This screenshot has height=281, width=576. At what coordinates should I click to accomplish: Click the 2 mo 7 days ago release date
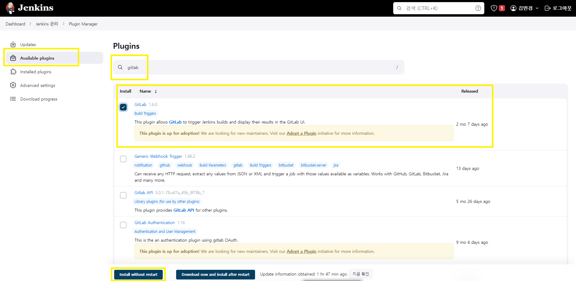pyautogui.click(x=472, y=124)
